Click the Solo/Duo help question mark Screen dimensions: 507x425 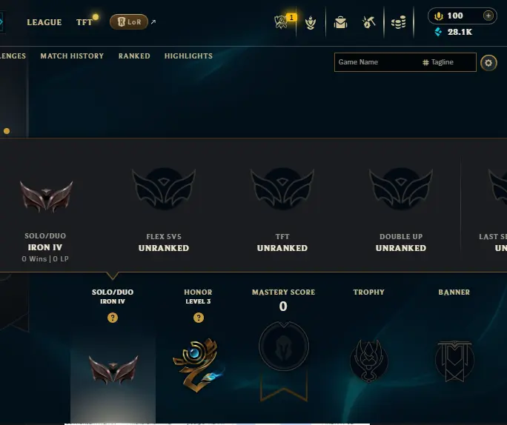click(x=113, y=318)
